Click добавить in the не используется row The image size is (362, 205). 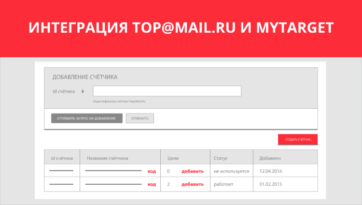click(193, 171)
